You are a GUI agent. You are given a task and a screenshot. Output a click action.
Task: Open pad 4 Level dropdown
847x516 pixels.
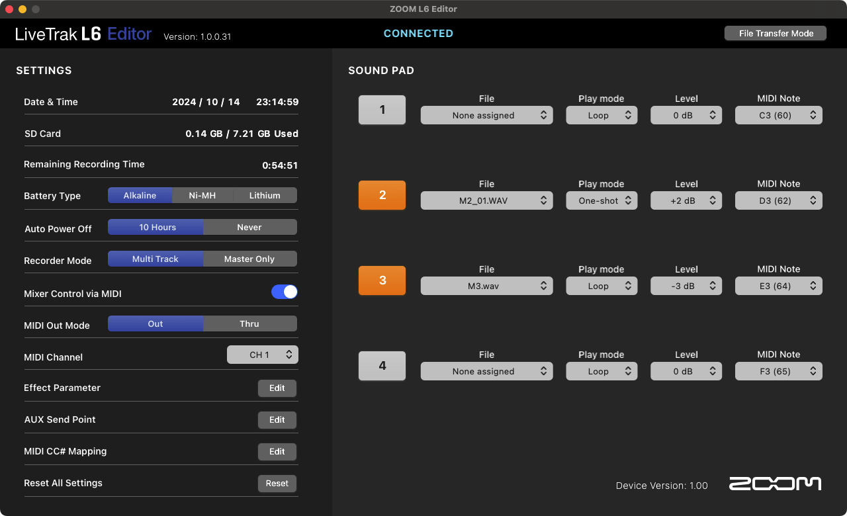(x=686, y=371)
